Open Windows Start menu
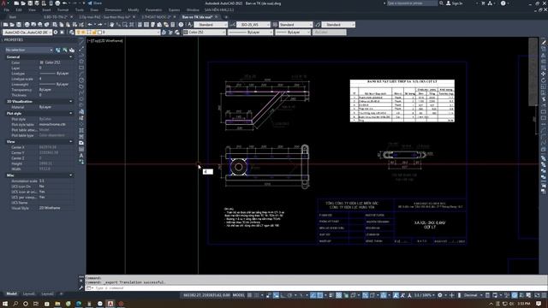The image size is (548, 308). 5,304
